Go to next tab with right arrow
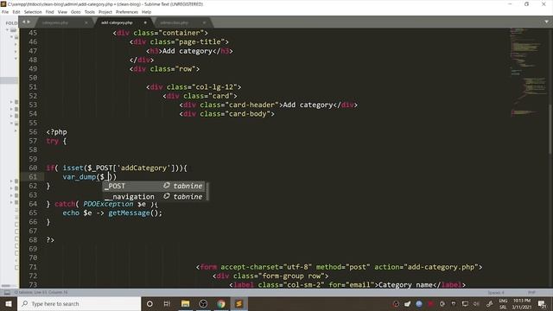Image resolution: width=553 pixels, height=311 pixels. (29, 22)
